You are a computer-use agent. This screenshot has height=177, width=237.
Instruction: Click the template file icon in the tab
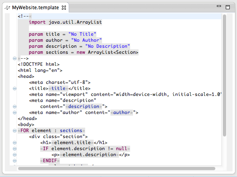[7, 8]
